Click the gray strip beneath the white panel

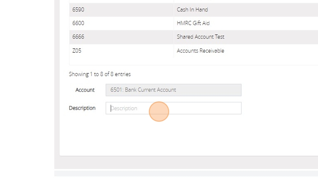(x=185, y=162)
